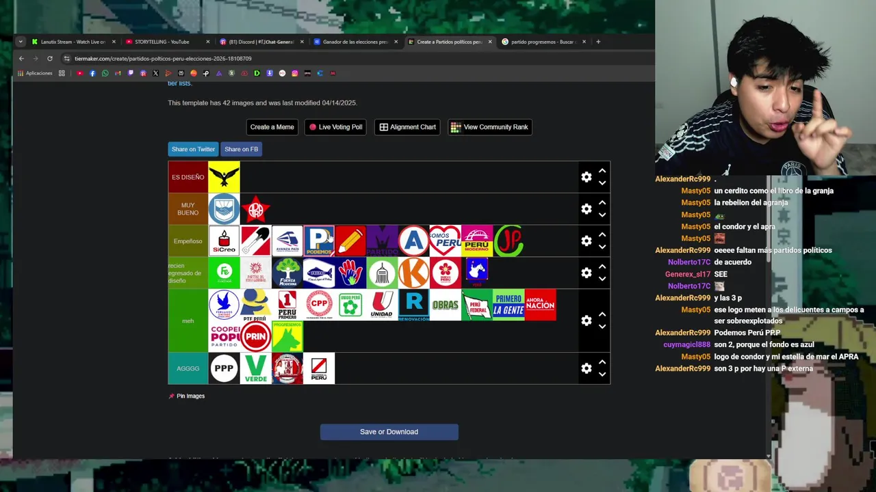Move Empeñoso tier up
Screen dimensions: 876x492
[x=602, y=234]
